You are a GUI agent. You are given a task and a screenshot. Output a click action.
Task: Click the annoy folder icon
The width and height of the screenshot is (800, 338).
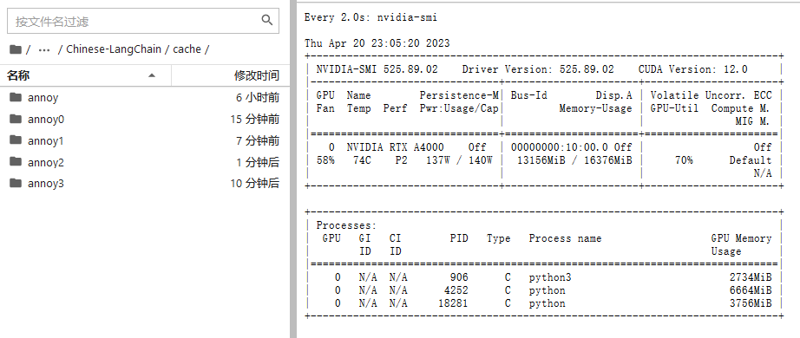click(x=16, y=97)
